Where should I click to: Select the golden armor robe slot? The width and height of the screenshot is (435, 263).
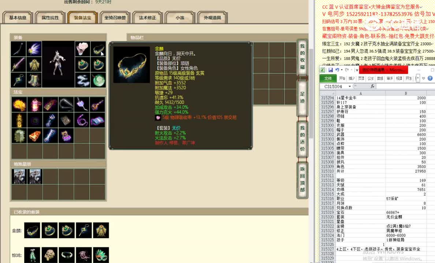coord(34,65)
